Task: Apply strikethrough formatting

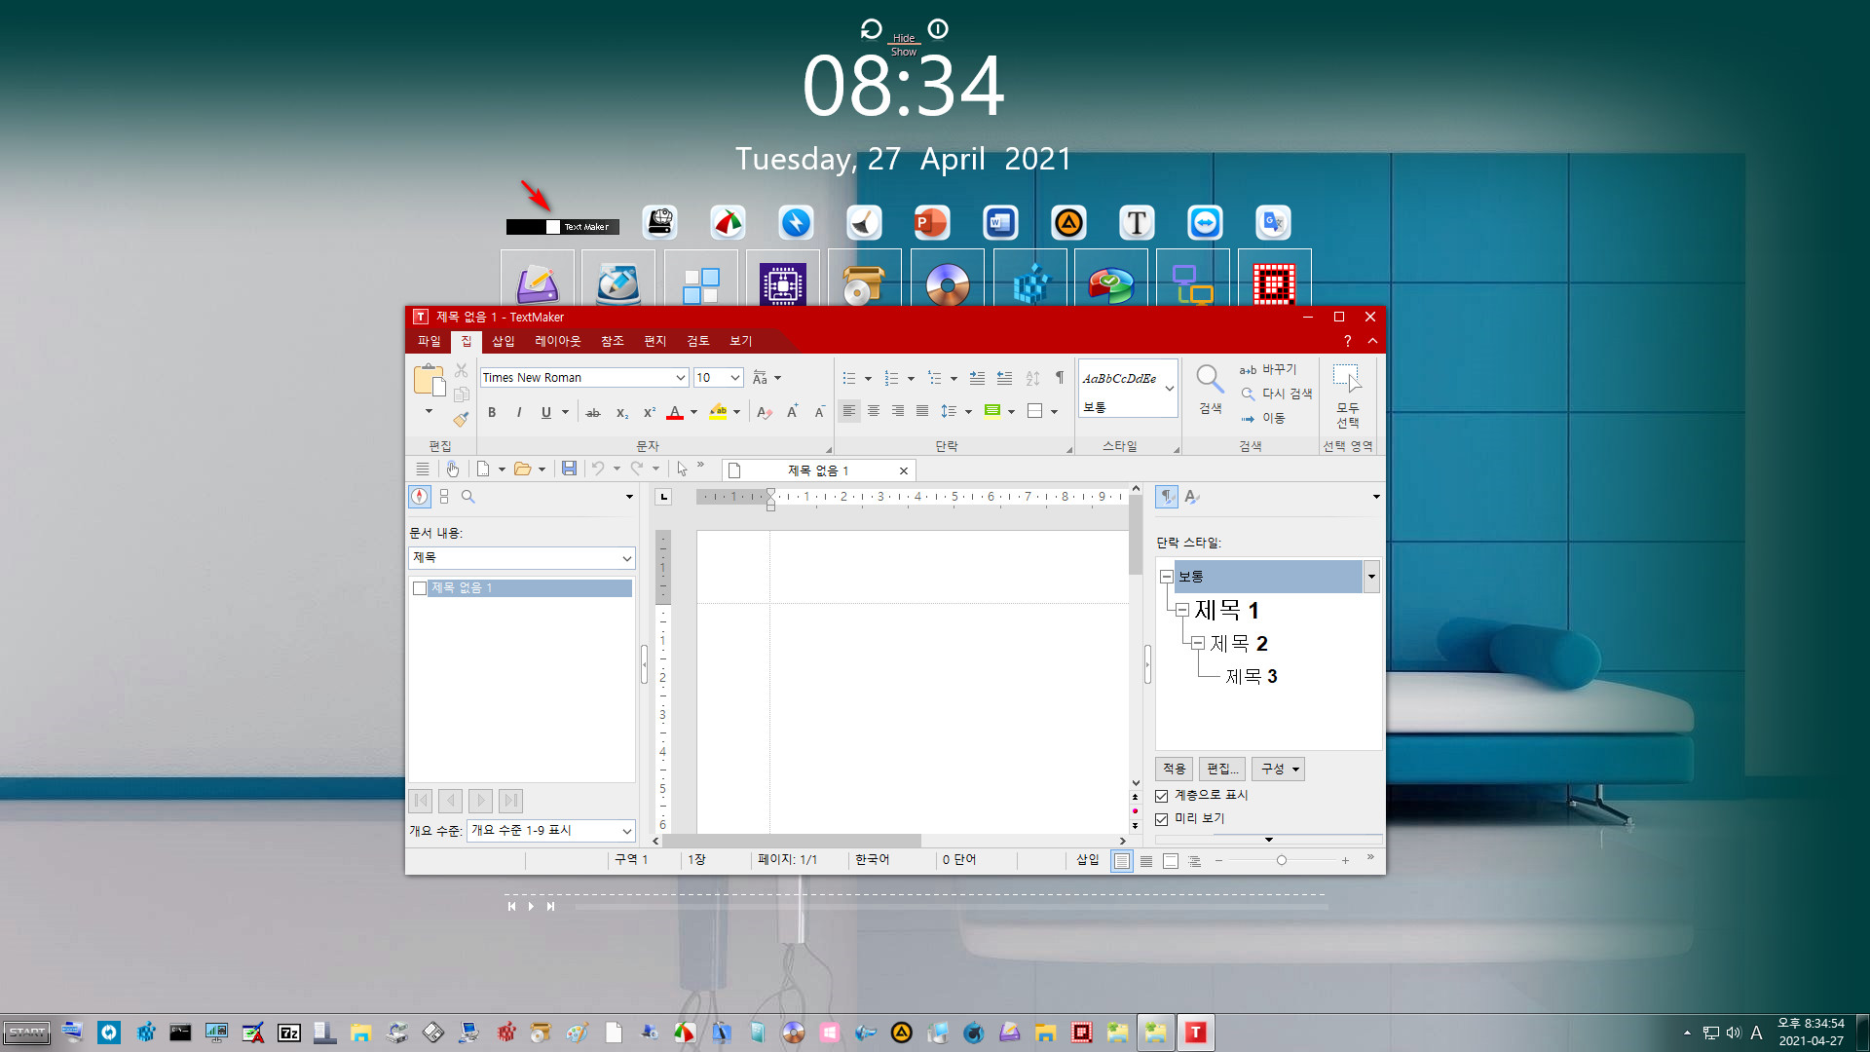Action: click(593, 412)
